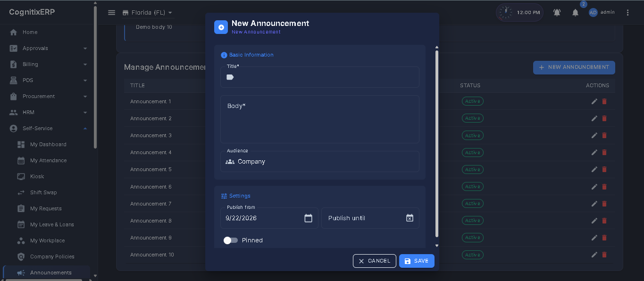Viewport: 644px width, 281px height.
Task: Click the Announcement 3 row title
Action: [x=151, y=135]
